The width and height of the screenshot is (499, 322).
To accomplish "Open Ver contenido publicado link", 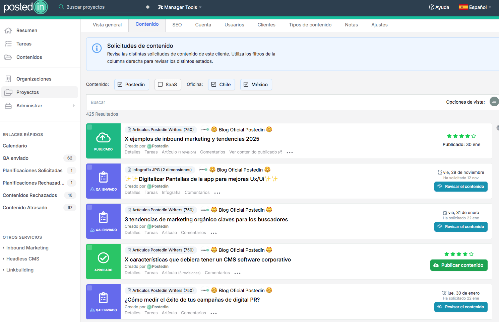I will pos(255,152).
